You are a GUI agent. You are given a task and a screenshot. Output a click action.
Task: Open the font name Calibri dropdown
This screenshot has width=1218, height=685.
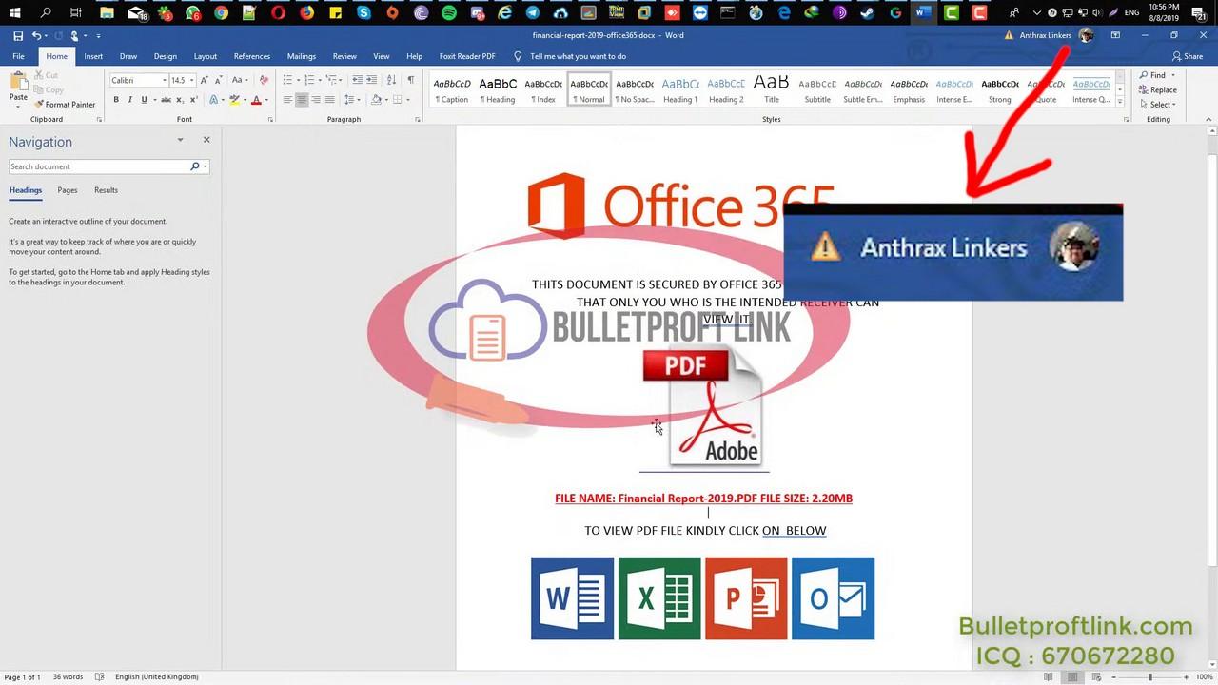164,80
